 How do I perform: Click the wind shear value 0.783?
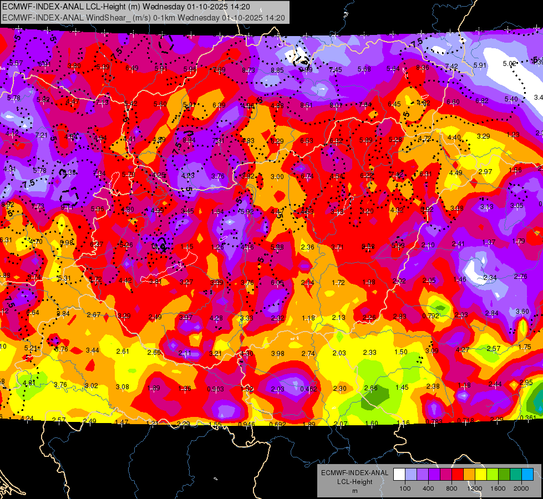(x=434, y=421)
